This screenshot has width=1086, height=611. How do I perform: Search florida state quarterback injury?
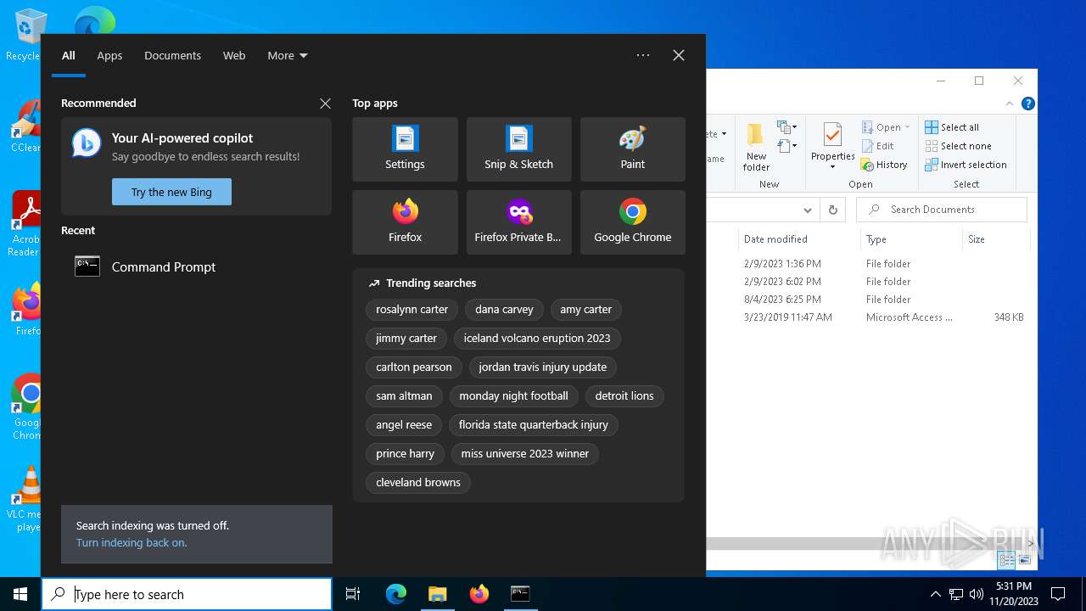[533, 425]
